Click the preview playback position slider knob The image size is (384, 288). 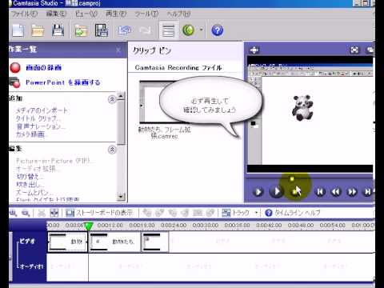(x=292, y=178)
